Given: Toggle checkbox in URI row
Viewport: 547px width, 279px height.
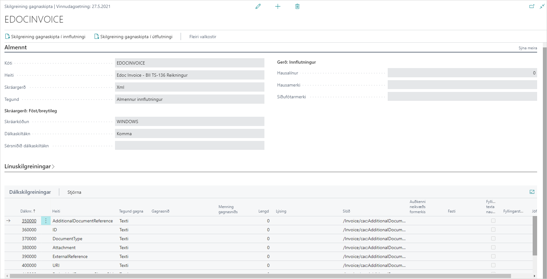Looking at the screenshot, I should [x=493, y=265].
